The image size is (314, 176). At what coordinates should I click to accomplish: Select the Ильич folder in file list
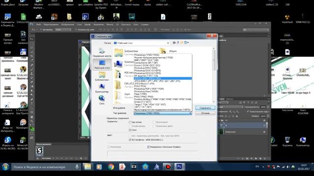point(168,51)
